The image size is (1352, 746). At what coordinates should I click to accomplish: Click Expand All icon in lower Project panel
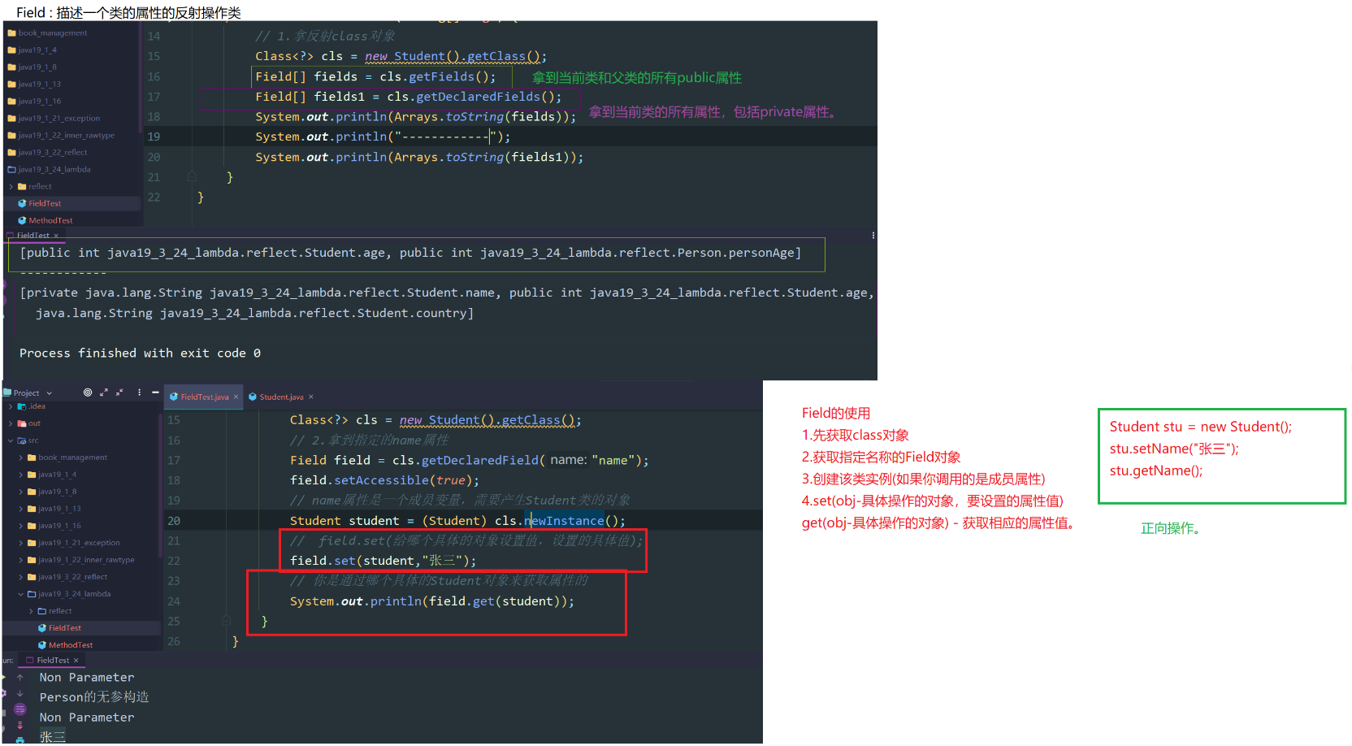tap(103, 393)
